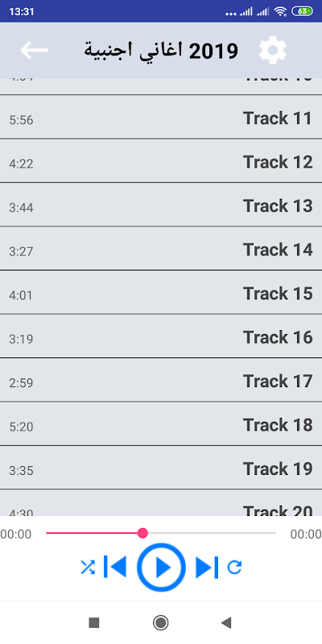Tap Track 19 row
Viewport: 322px width, 644px height.
161,468
